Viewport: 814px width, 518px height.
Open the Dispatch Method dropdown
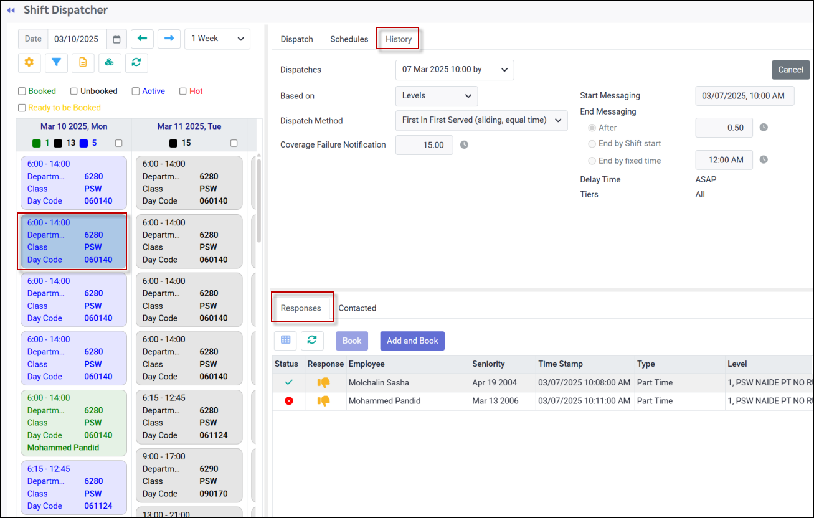tap(481, 120)
